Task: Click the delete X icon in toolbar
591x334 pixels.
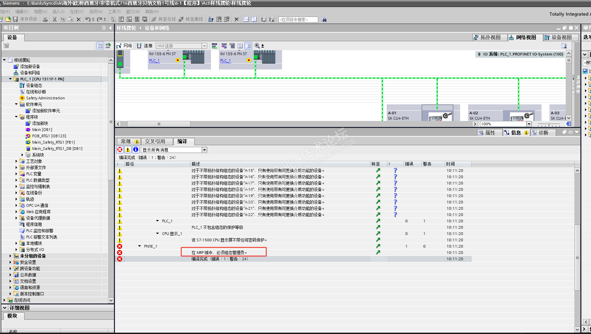Action: pos(79,19)
